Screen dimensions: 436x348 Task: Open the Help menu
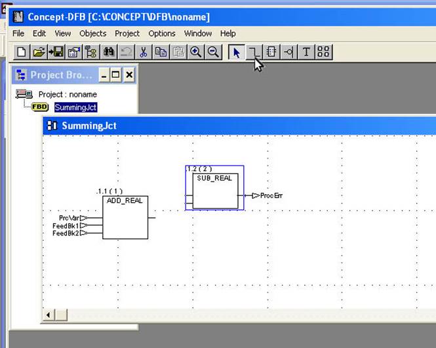pos(228,33)
